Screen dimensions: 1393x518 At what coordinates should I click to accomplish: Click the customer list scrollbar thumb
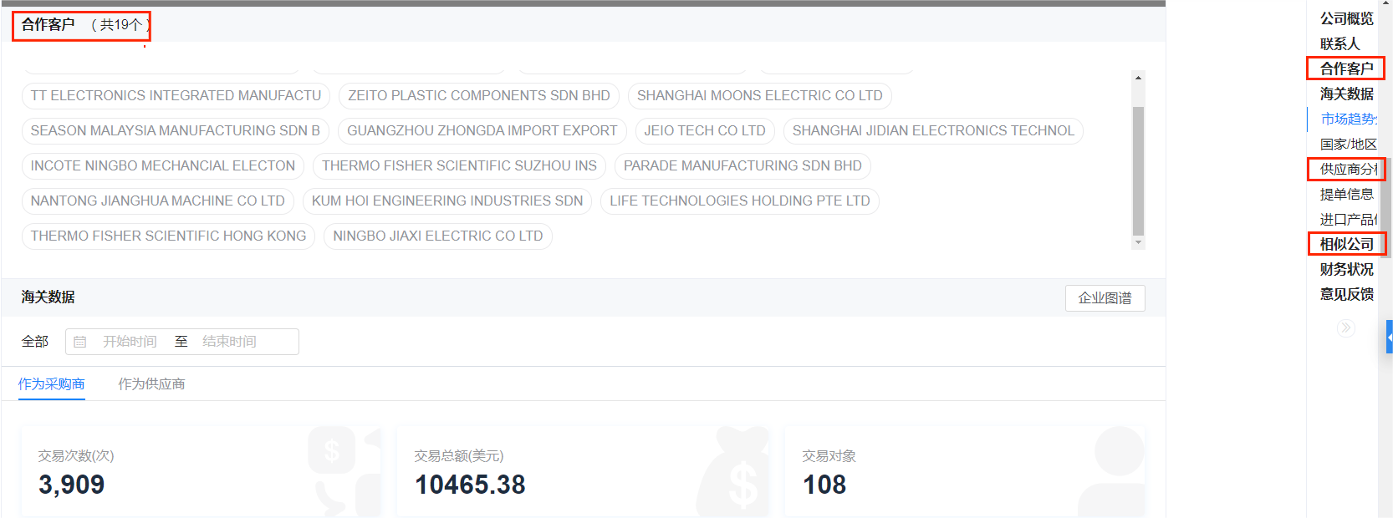pyautogui.click(x=1138, y=170)
